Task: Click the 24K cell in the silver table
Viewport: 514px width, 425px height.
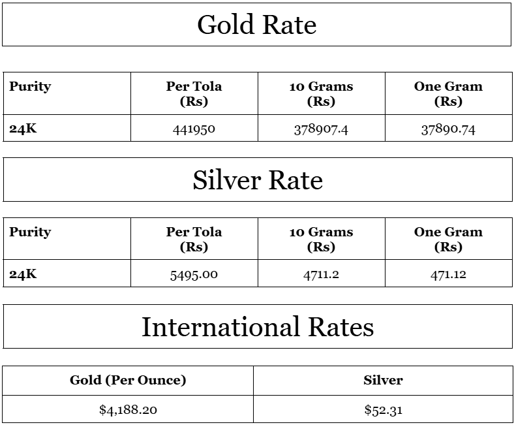Action: pos(23,274)
